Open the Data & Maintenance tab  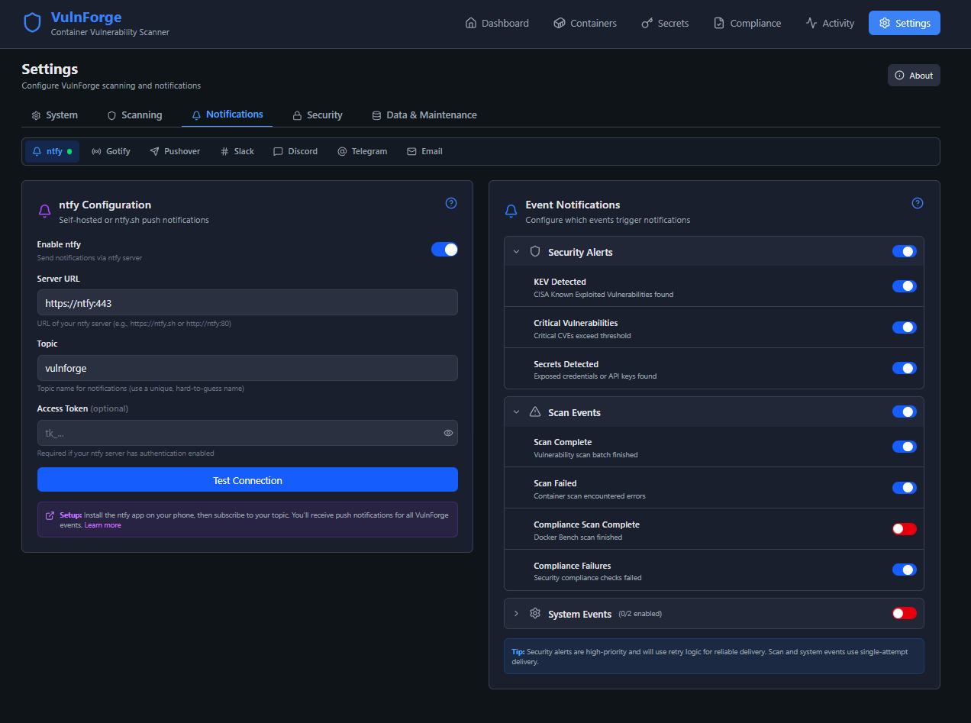coord(424,115)
